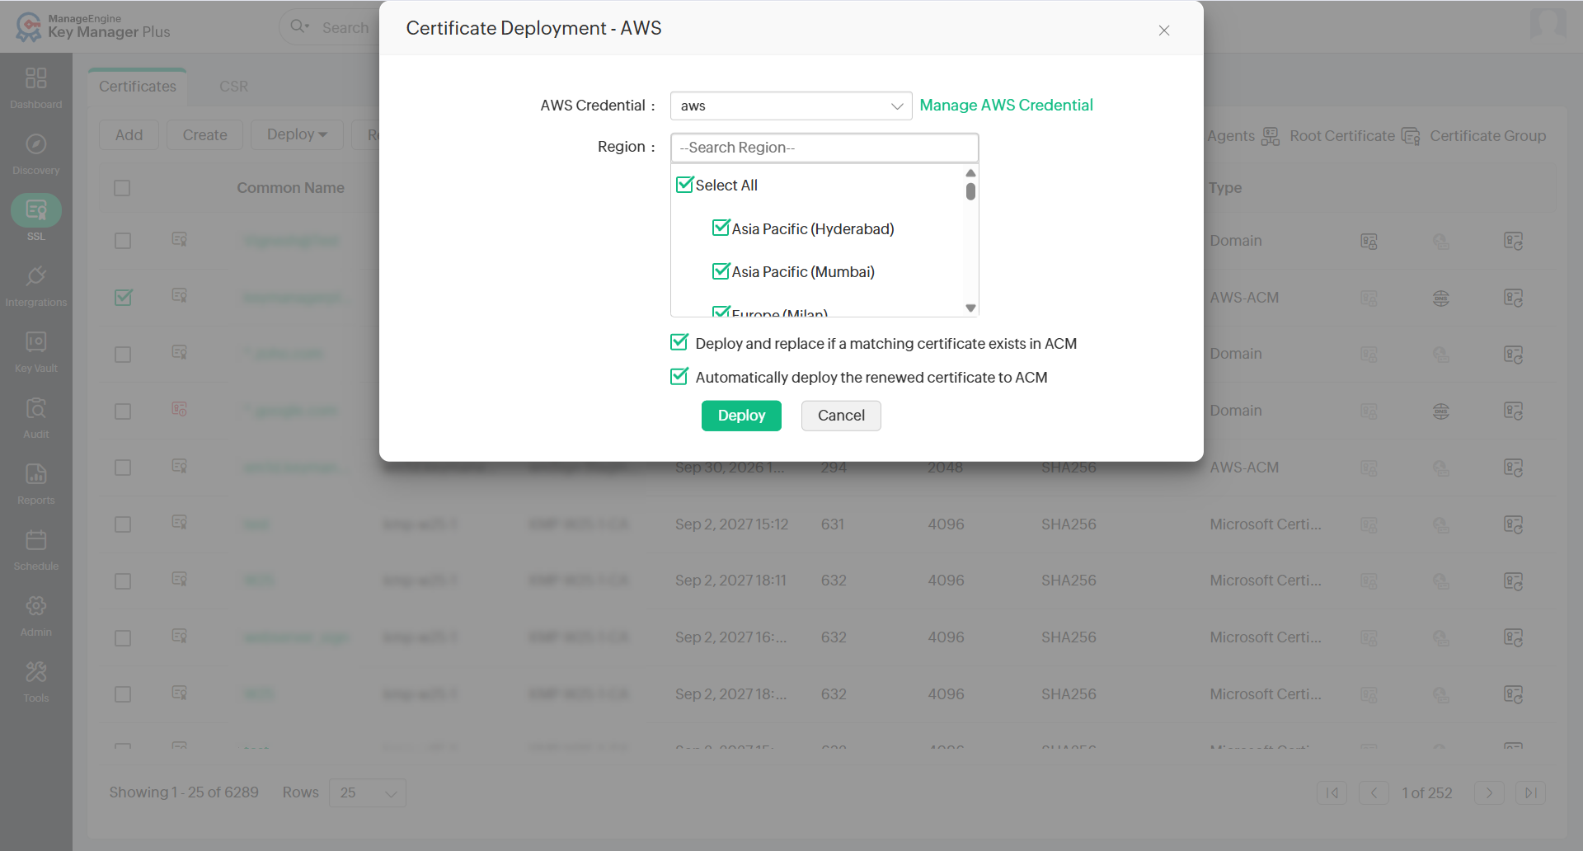Open the Discovery sidebar icon

click(35, 153)
